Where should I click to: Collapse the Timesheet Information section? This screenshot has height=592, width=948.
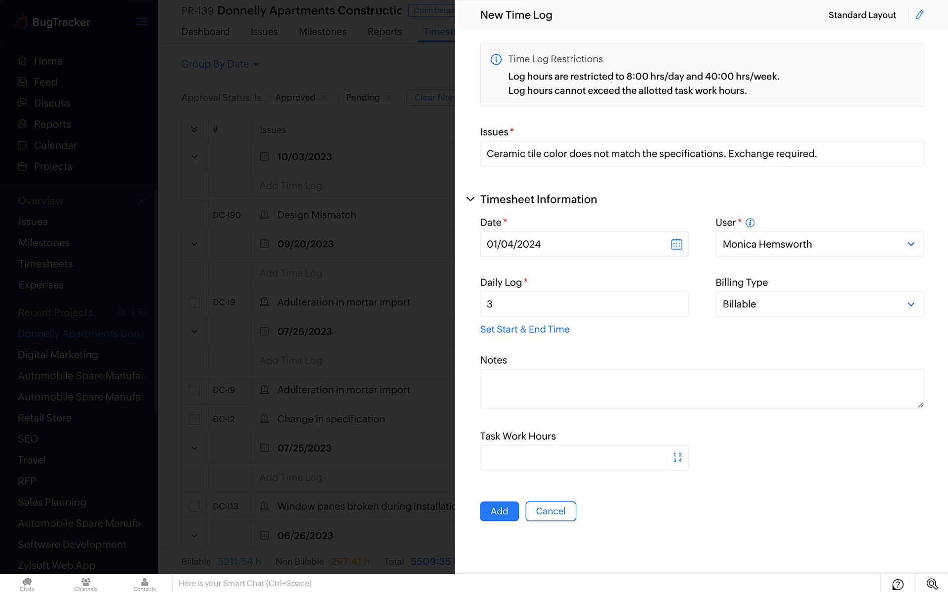[470, 199]
